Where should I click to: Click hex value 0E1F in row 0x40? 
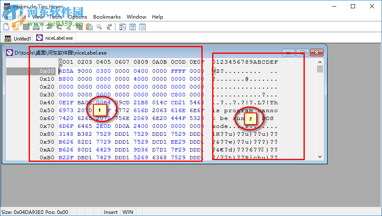pyautogui.click(x=66, y=103)
